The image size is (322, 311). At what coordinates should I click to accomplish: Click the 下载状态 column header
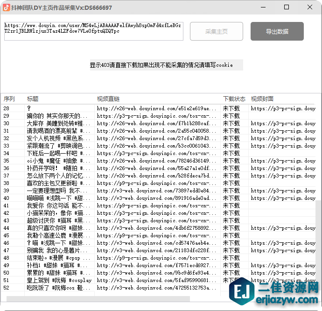234,99
